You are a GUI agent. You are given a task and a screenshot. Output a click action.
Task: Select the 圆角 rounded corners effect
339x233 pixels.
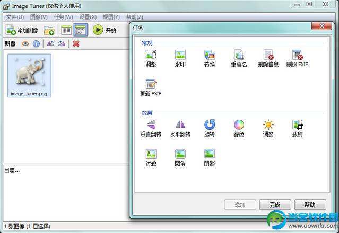point(180,158)
